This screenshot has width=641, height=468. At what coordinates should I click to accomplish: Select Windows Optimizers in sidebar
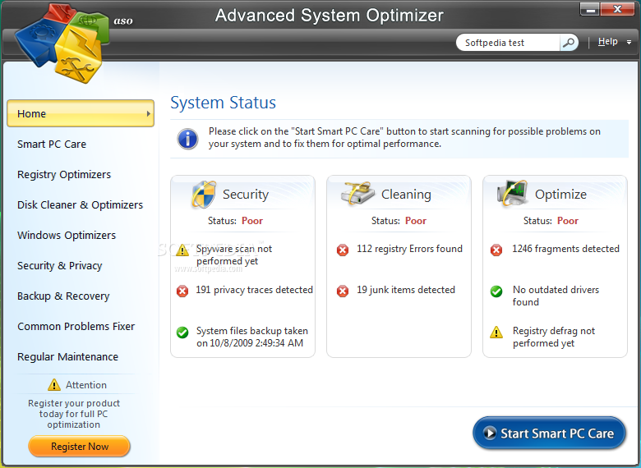click(x=67, y=236)
